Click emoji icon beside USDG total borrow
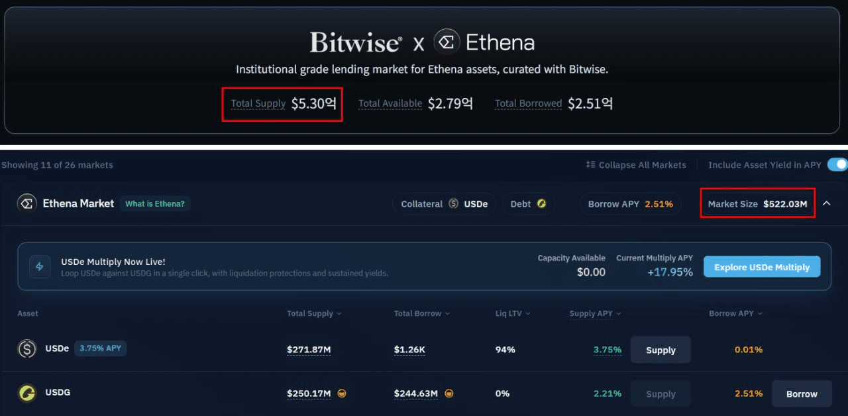Viewport: 848px width, 416px height. [449, 393]
